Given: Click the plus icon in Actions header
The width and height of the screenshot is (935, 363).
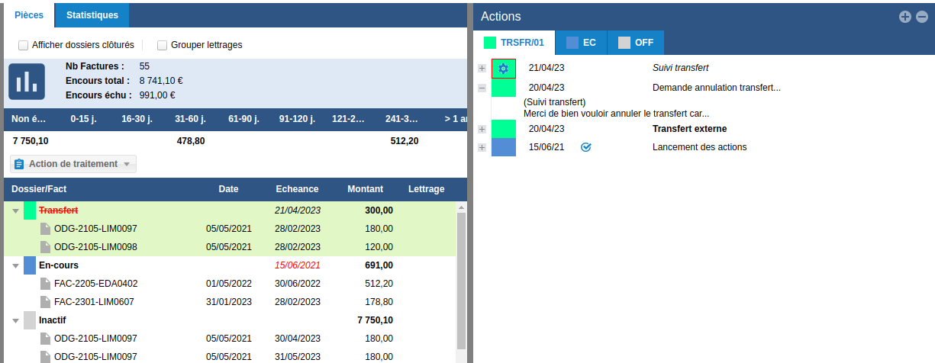Looking at the screenshot, I should tap(905, 17).
